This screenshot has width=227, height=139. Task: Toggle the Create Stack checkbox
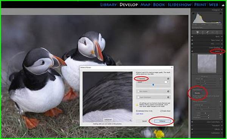click(x=161, y=111)
